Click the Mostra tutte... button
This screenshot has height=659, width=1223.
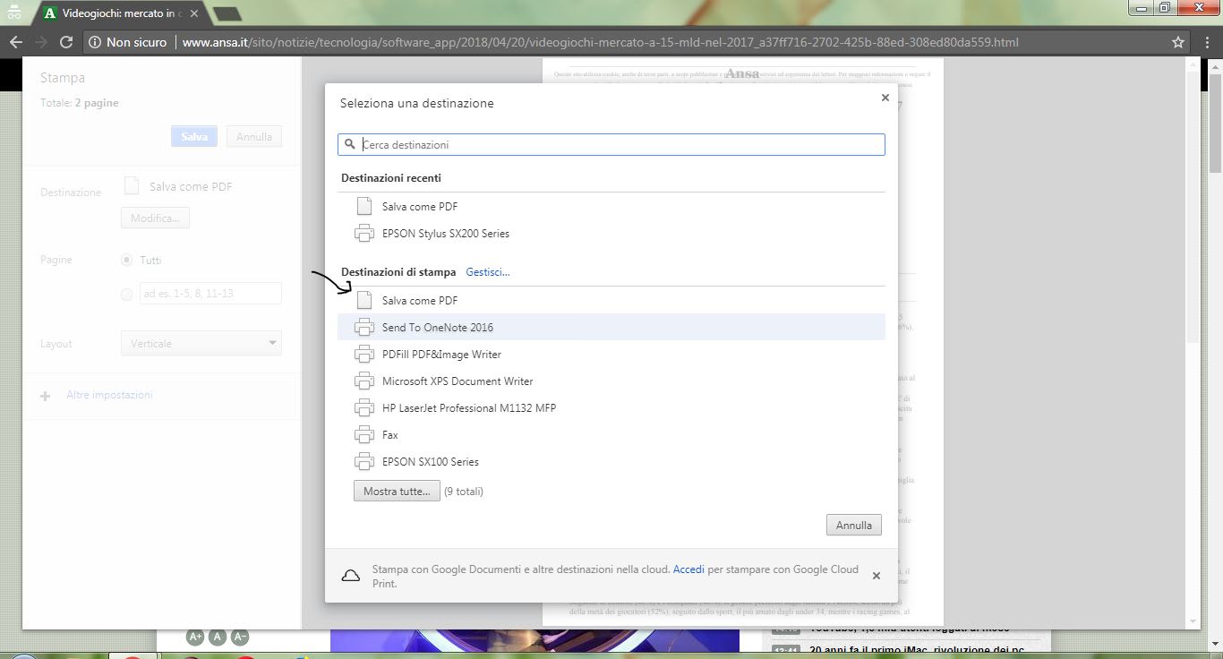click(397, 491)
